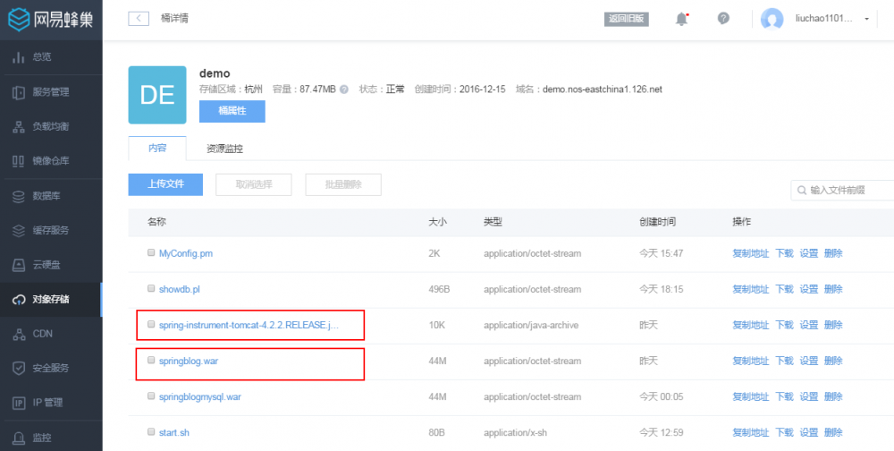This screenshot has width=894, height=451.
Task: Check the spring-instrument-tomcat file checkbox
Action: point(151,324)
